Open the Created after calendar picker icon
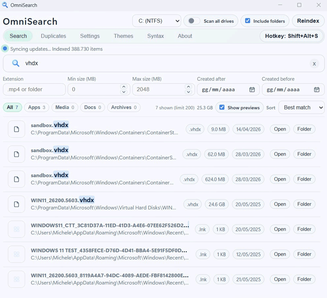327x298 pixels. pos(252,90)
